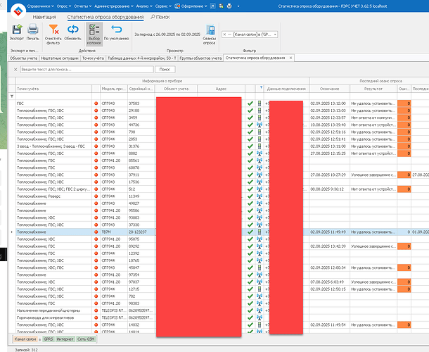The image size is (429, 352).
Task: Click the Канал связи filter chip
Action: (25, 339)
